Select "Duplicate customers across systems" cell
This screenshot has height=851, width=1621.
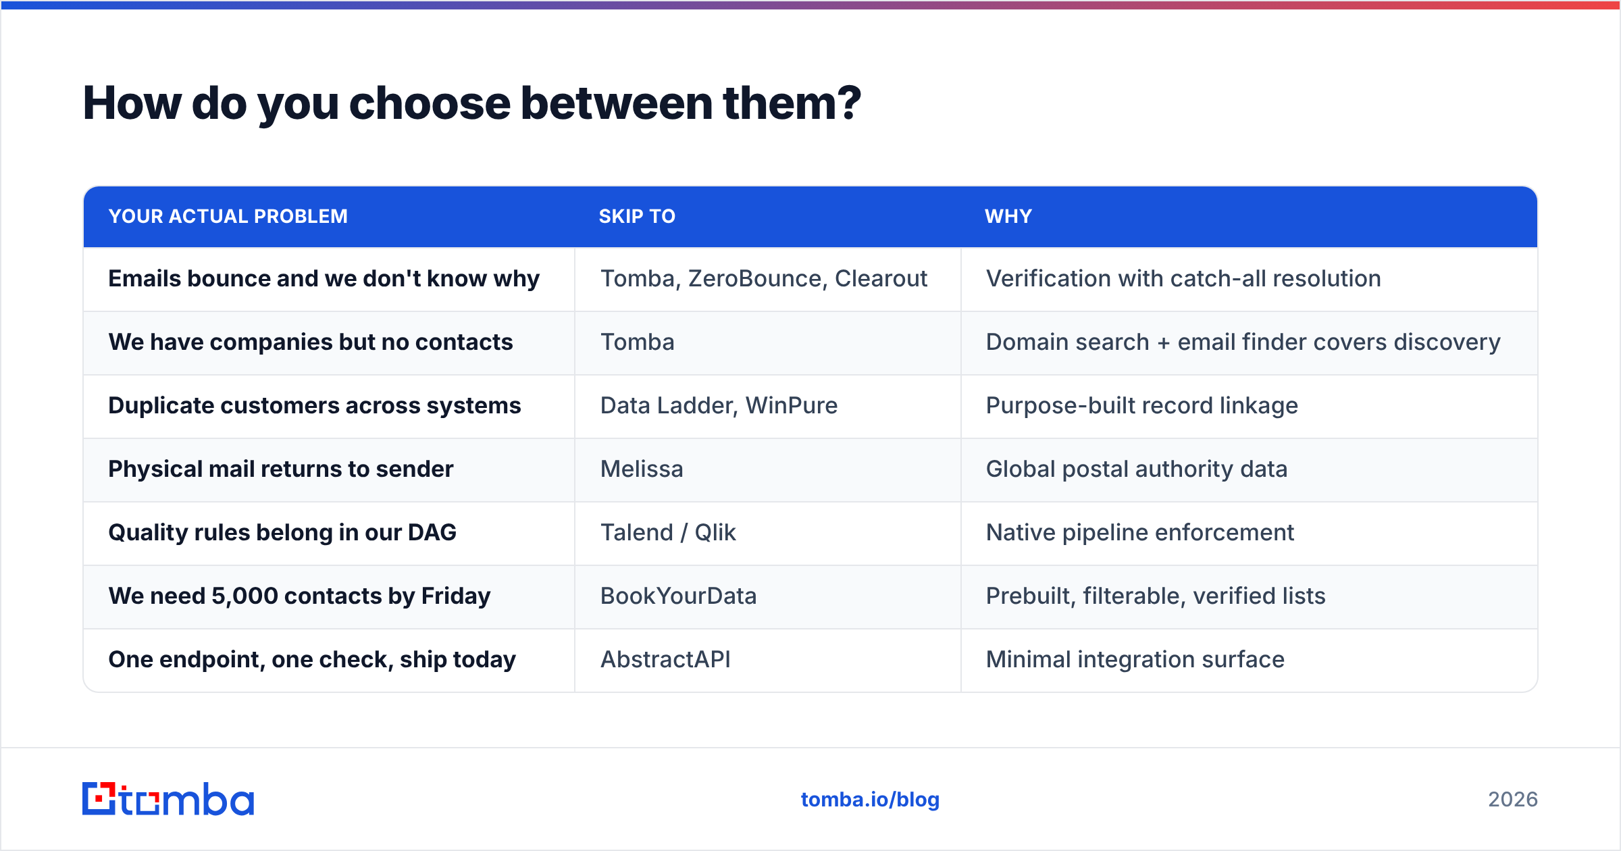coord(329,407)
